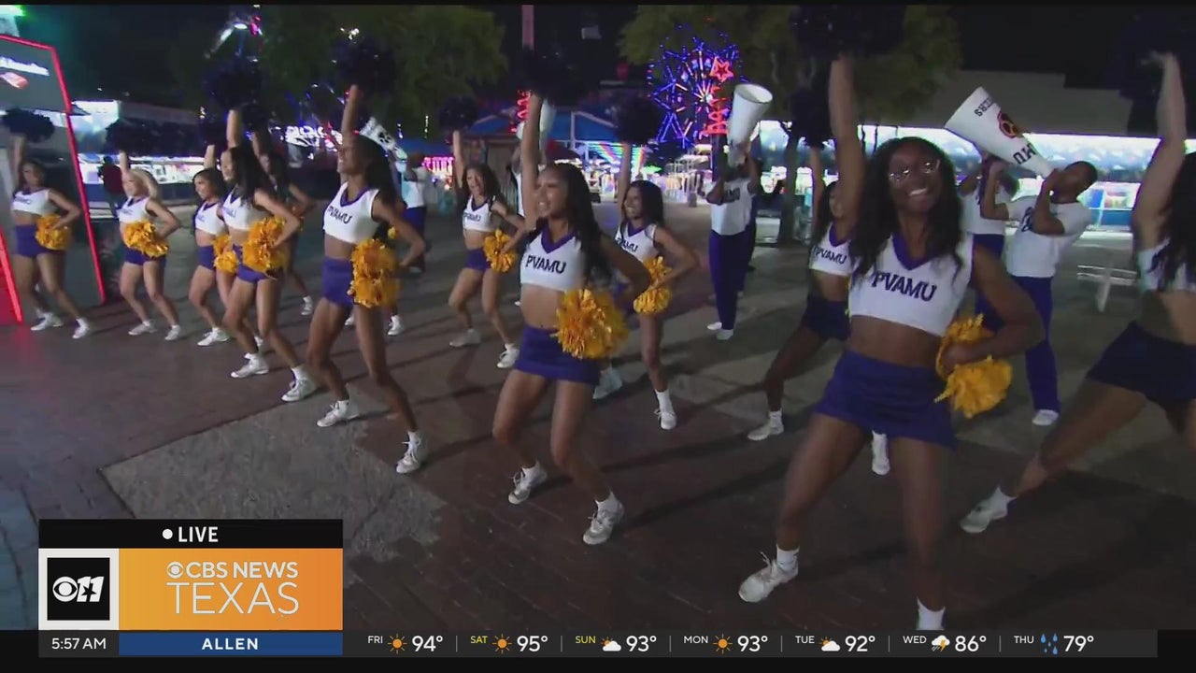Click the Thursday rain drops icon

(1050, 643)
